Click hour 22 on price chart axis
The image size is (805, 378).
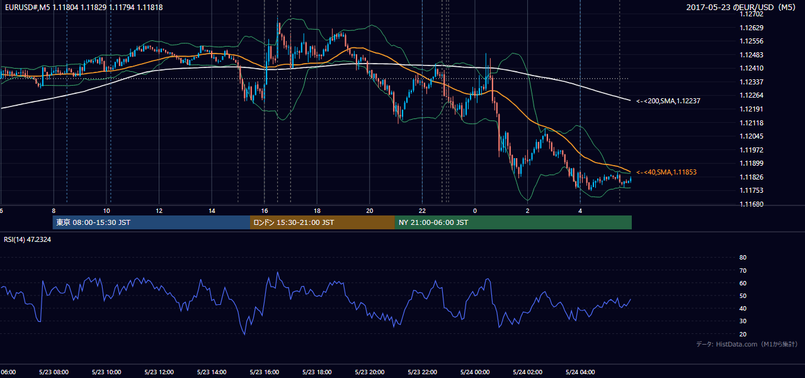pyautogui.click(x=422, y=210)
